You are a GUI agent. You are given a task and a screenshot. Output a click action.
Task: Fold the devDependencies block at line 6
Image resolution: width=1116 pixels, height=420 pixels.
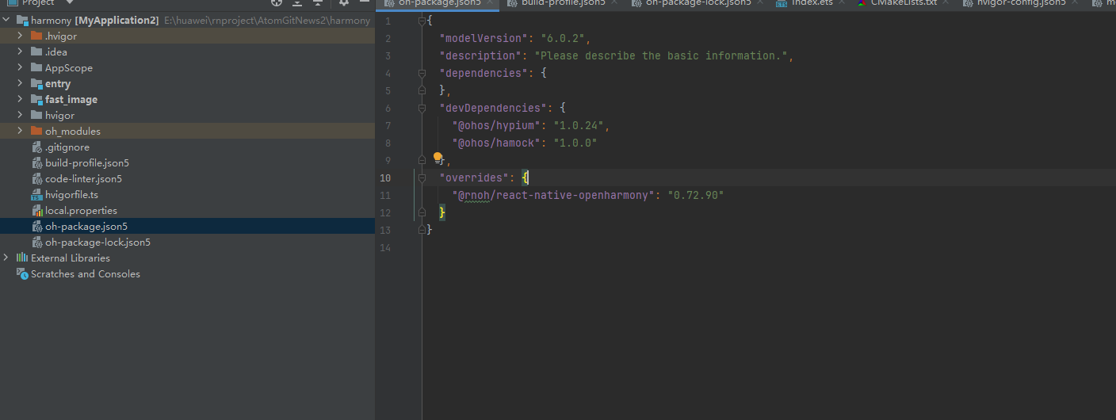[x=422, y=108]
